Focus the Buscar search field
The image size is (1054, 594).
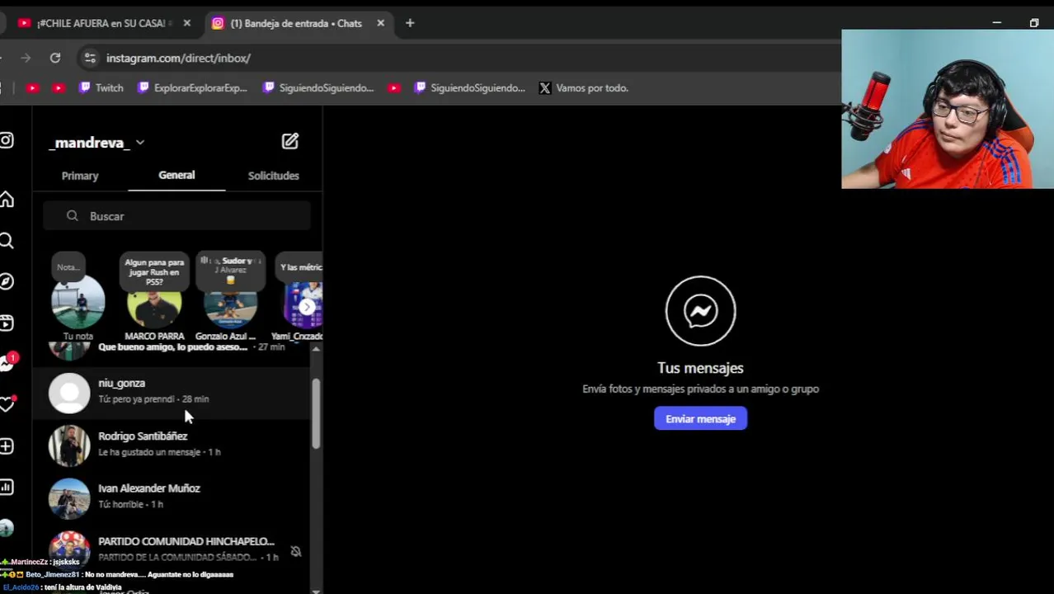(x=177, y=216)
